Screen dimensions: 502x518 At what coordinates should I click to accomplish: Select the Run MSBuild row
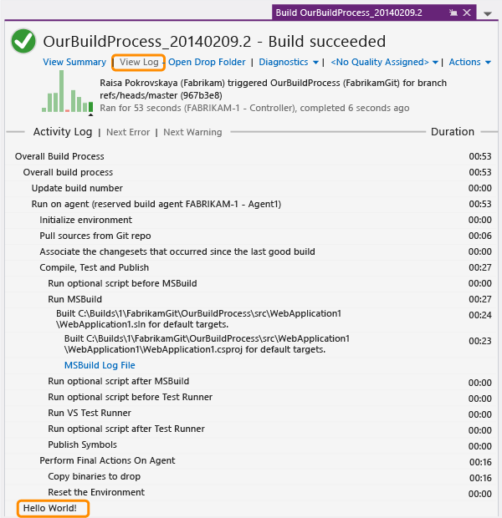coord(252,299)
